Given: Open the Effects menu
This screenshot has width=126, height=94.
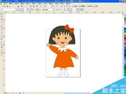Looking at the screenshot, I should click(x=34, y=4).
